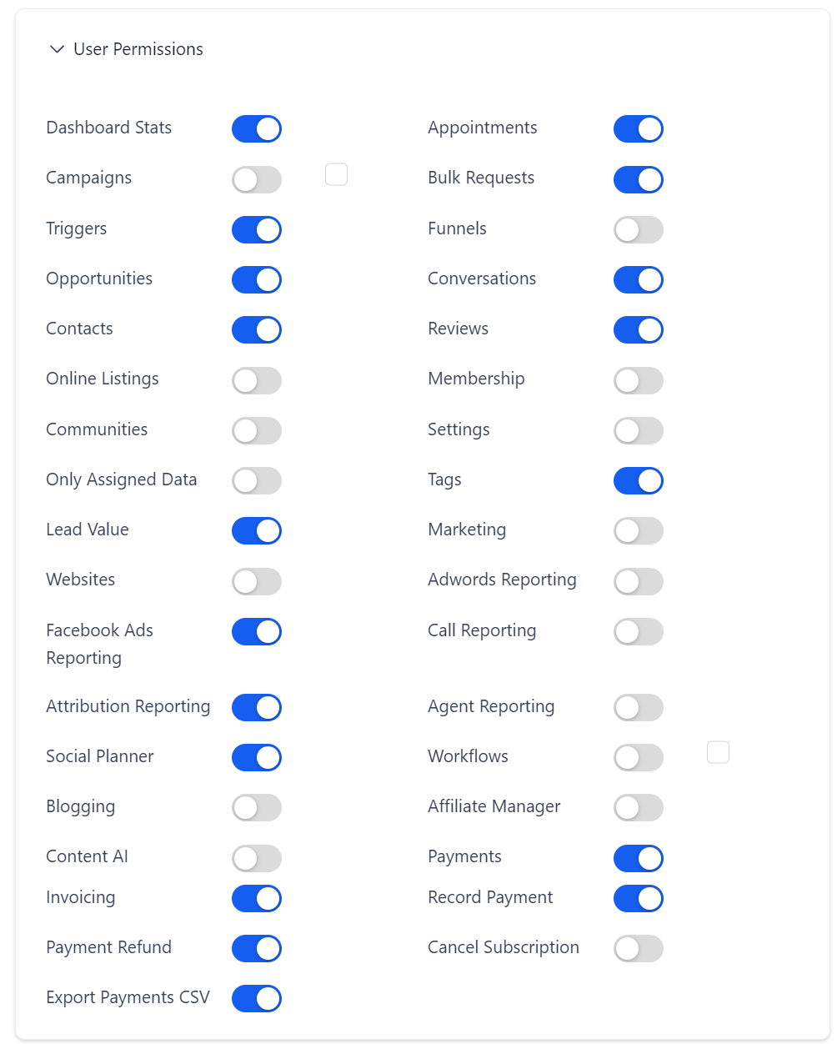This screenshot has height=1044, width=837.
Task: Tick the checkbox next to Campaigns
Action: click(336, 174)
